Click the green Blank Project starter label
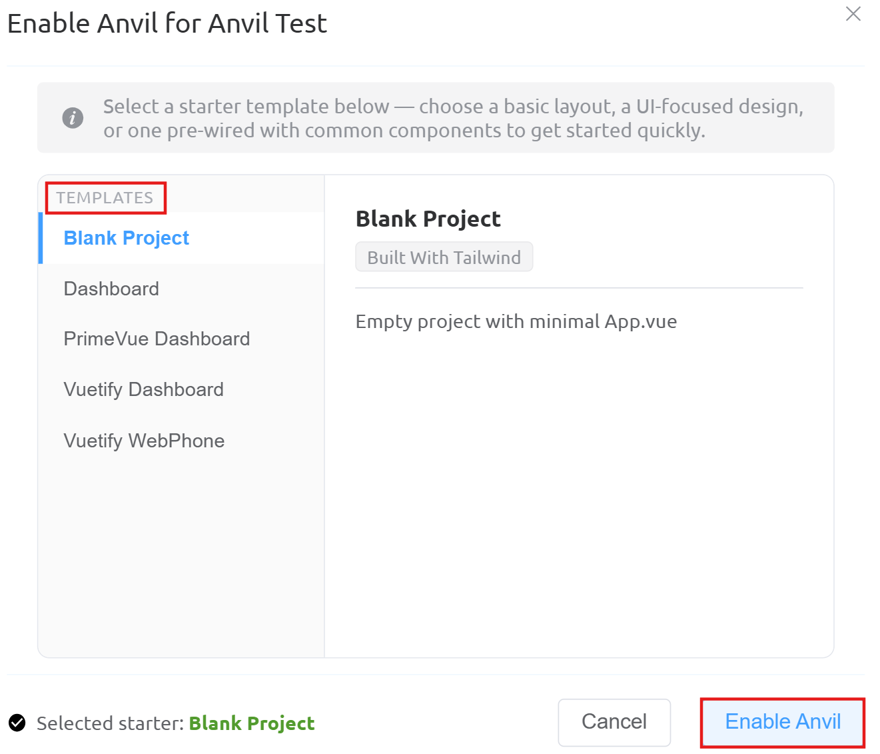 251,723
